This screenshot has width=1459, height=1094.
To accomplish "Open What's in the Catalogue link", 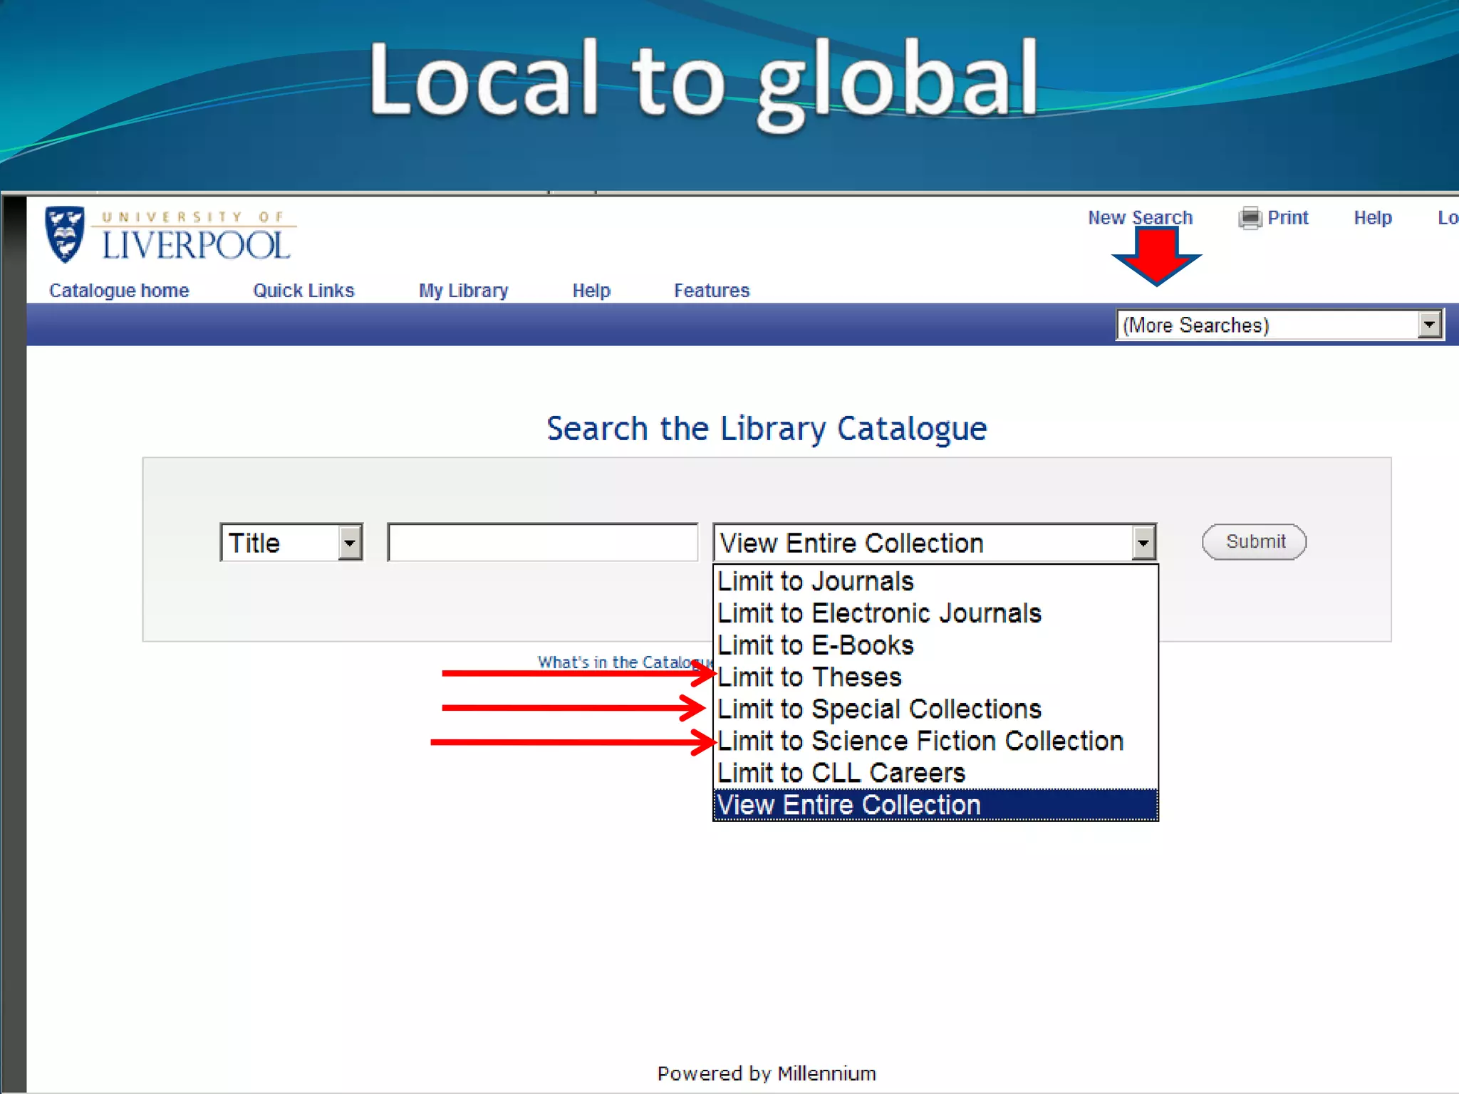I will click(625, 662).
